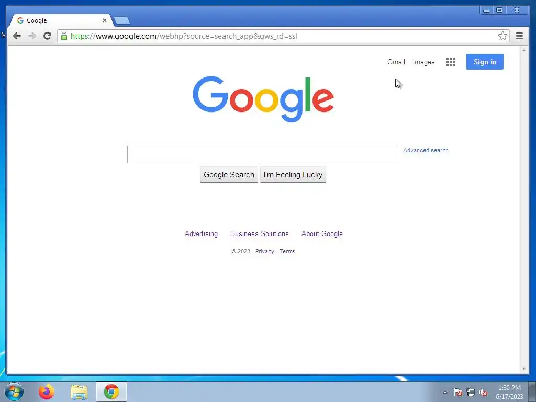
Task: Open Advanced search
Action: tap(426, 150)
